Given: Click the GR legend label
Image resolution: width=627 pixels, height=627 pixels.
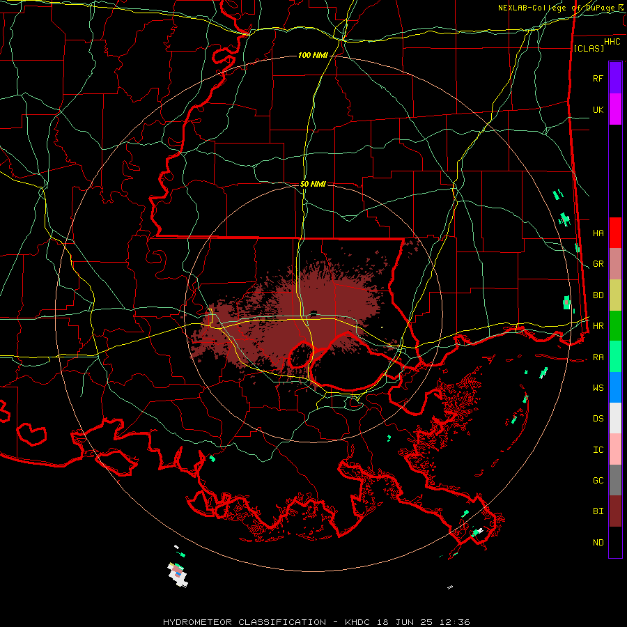Looking at the screenshot, I should (x=598, y=264).
